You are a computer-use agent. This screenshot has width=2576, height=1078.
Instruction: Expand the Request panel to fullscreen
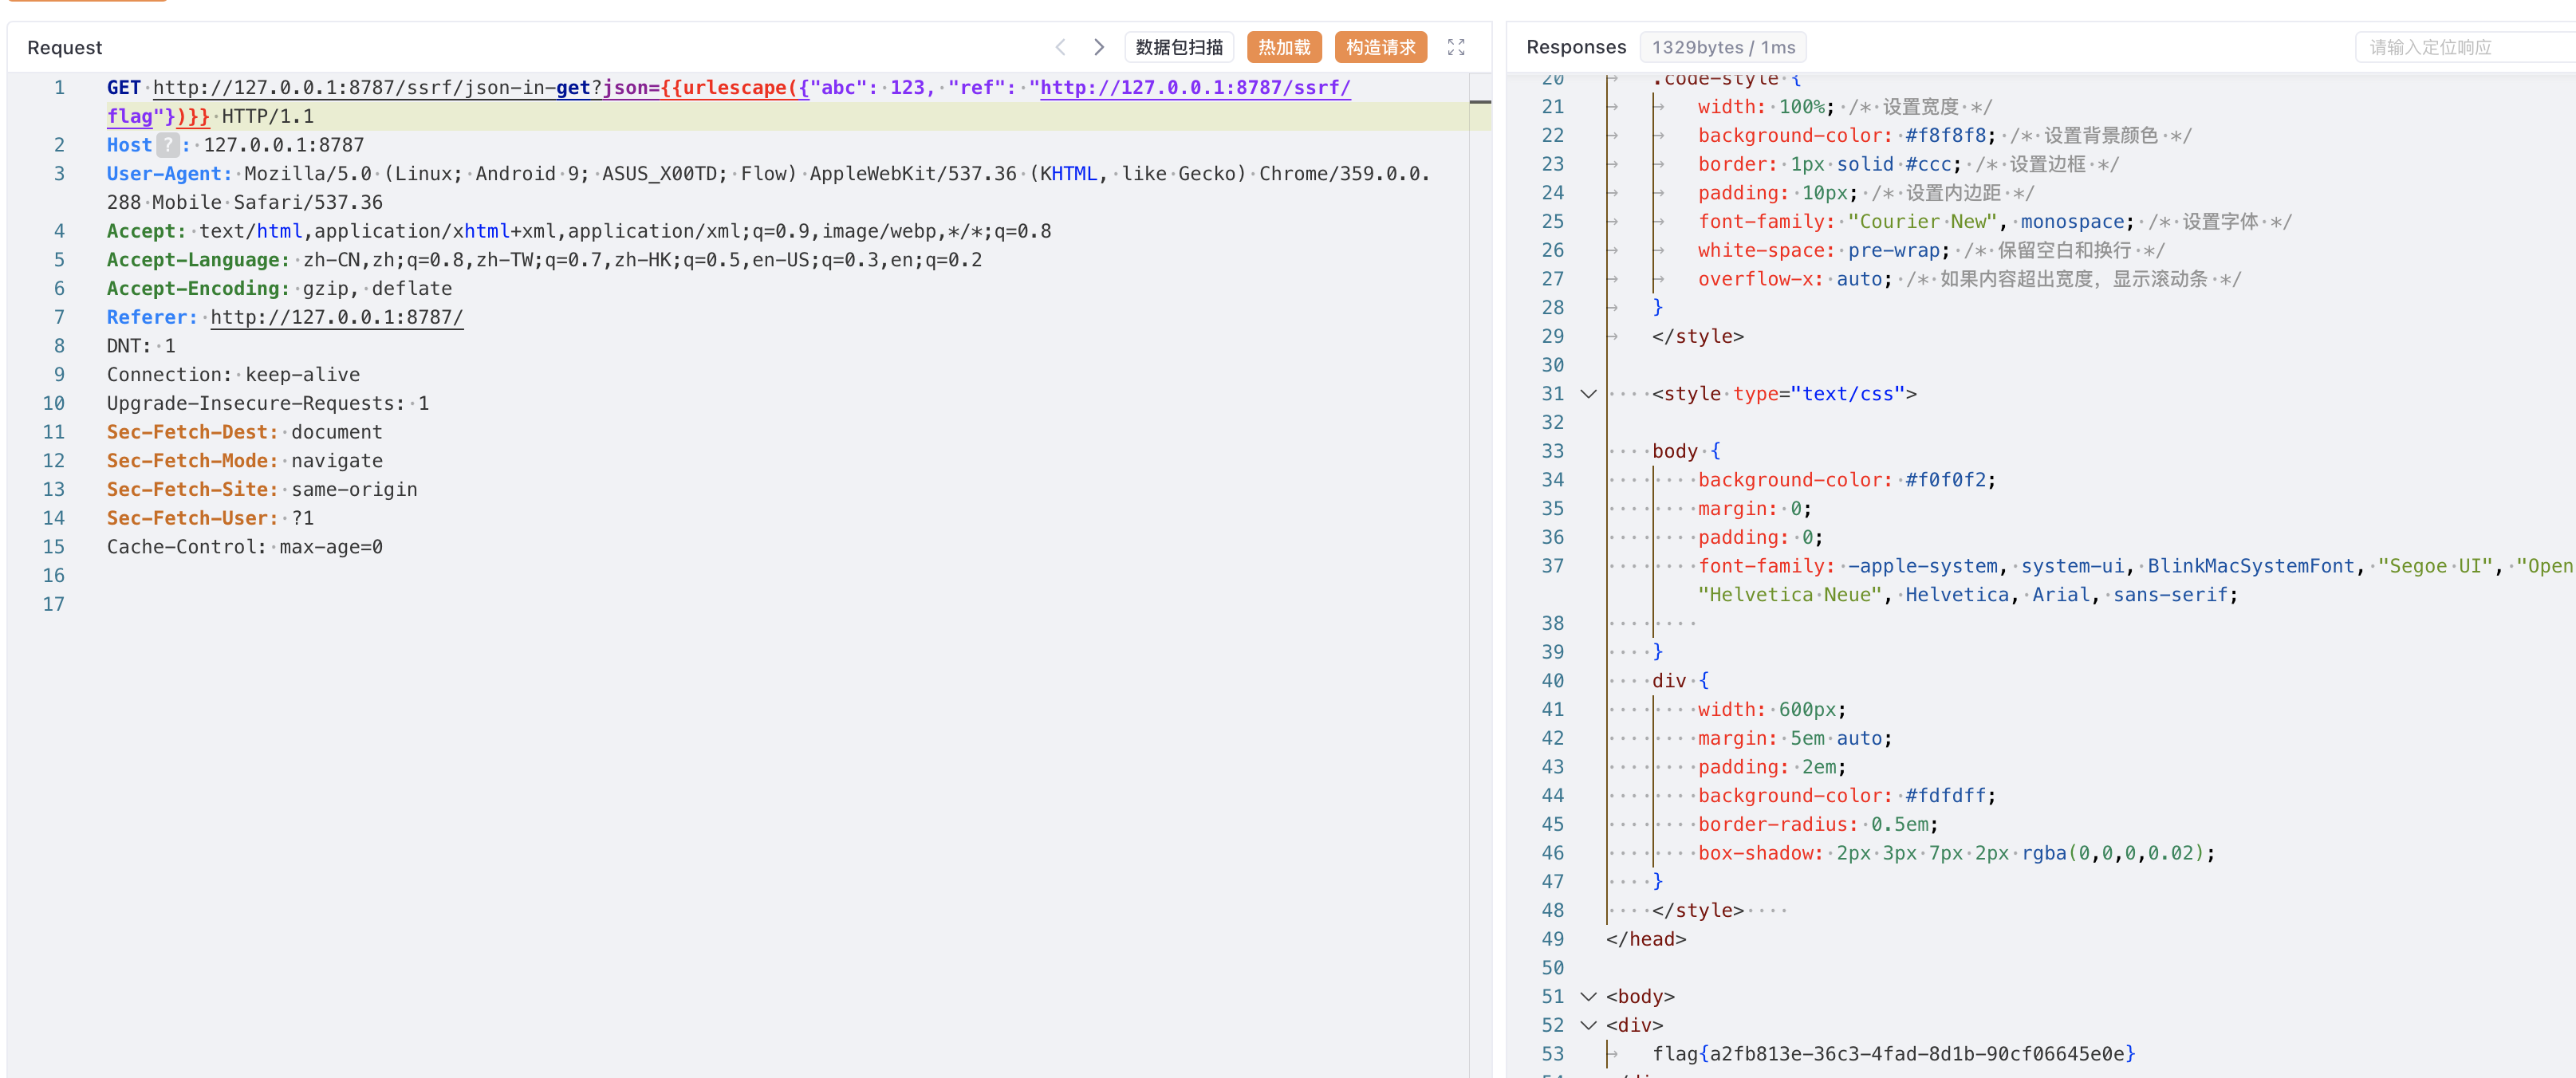(x=1456, y=47)
